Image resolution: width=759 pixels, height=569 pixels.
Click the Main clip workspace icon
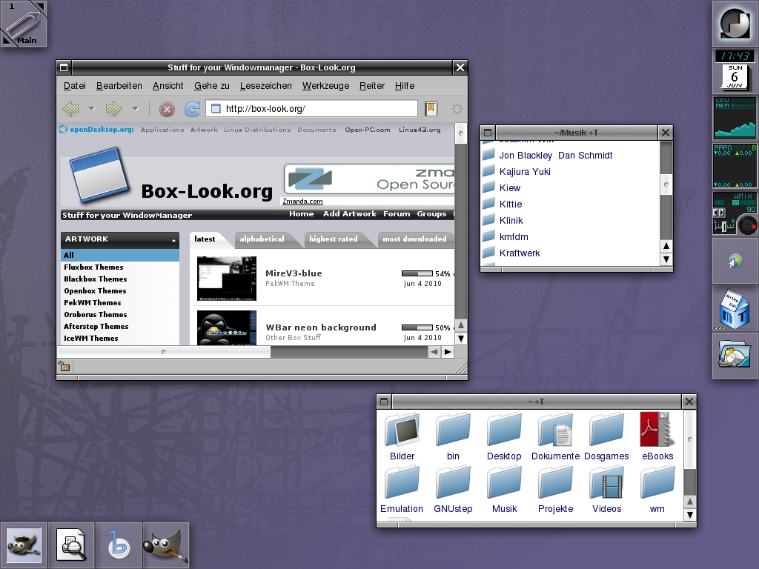23,23
